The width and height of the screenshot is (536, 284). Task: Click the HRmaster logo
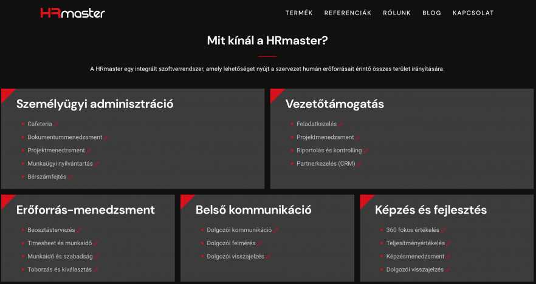72,13
